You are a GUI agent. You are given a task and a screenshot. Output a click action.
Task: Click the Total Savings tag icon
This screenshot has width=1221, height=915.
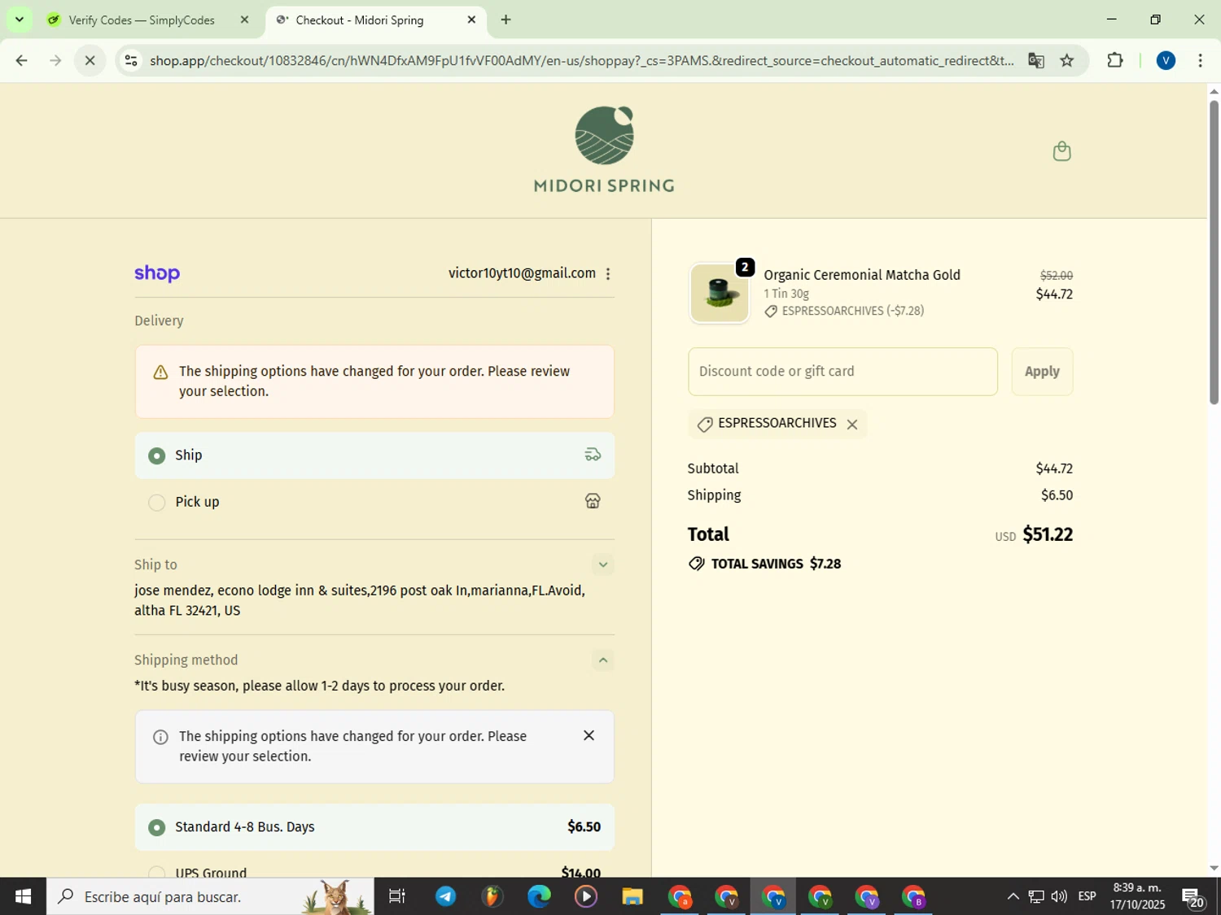point(696,564)
